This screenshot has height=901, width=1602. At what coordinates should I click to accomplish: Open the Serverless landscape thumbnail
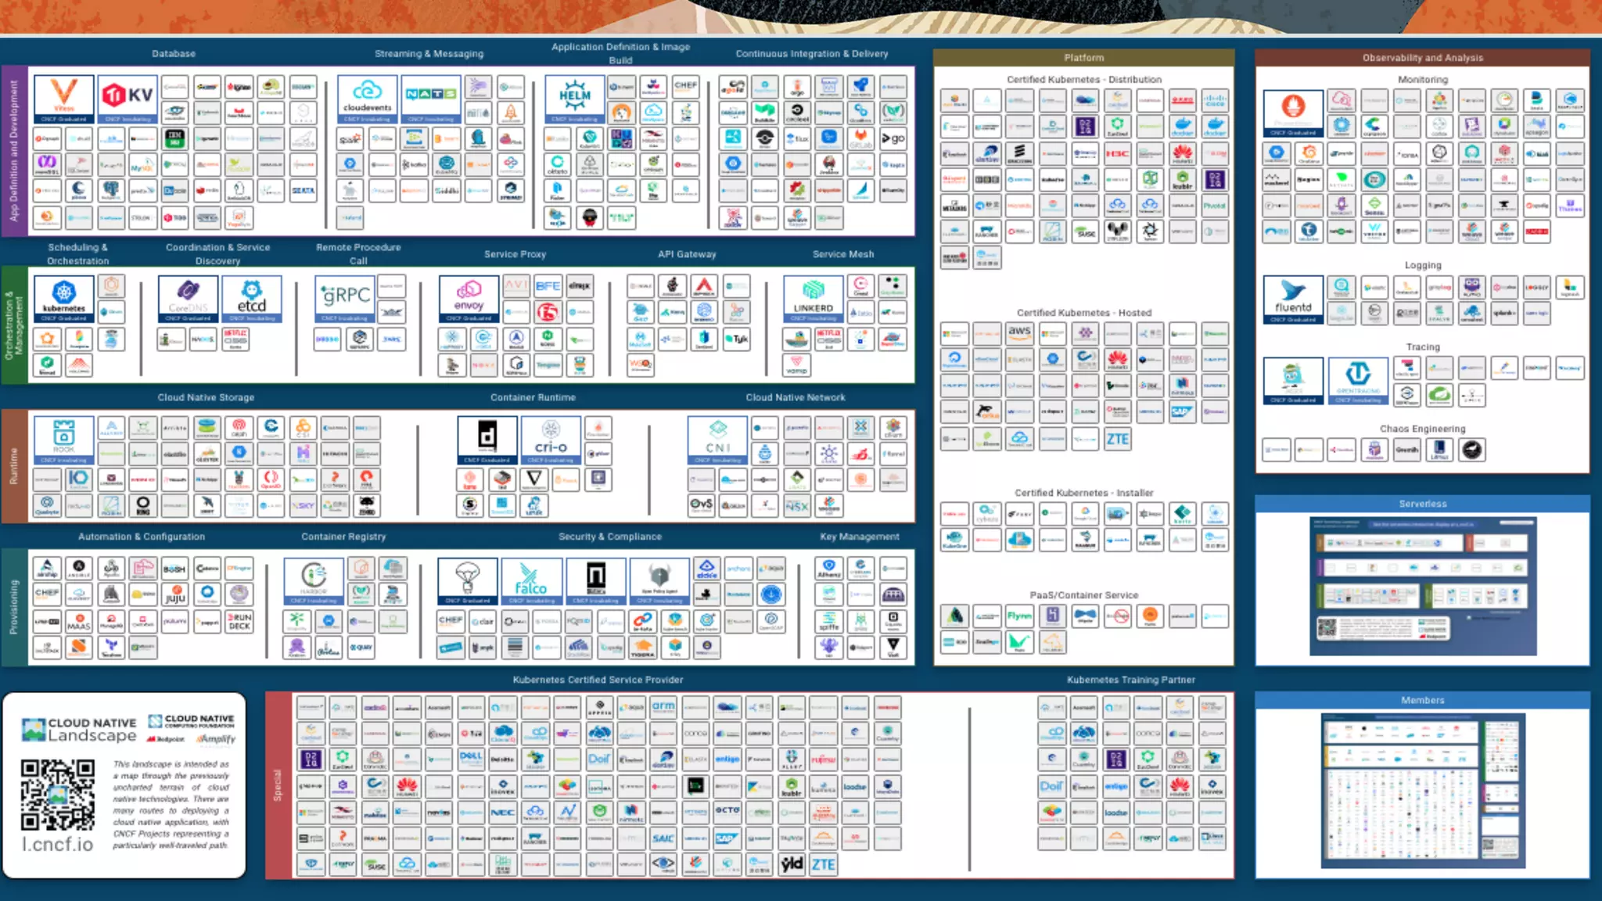[1422, 586]
